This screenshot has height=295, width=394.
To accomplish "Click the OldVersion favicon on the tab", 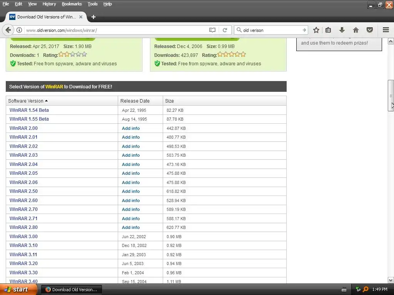I will click(12, 17).
